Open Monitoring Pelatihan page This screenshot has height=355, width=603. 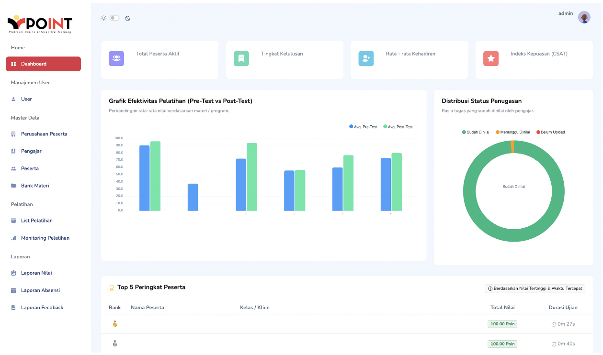point(45,238)
